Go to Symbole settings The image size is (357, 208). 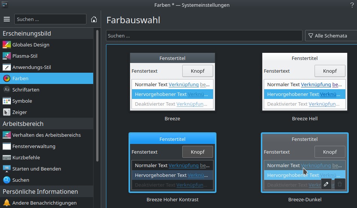[22, 101]
